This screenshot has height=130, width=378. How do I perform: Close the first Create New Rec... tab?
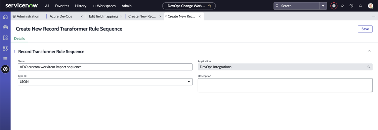click(x=160, y=16)
